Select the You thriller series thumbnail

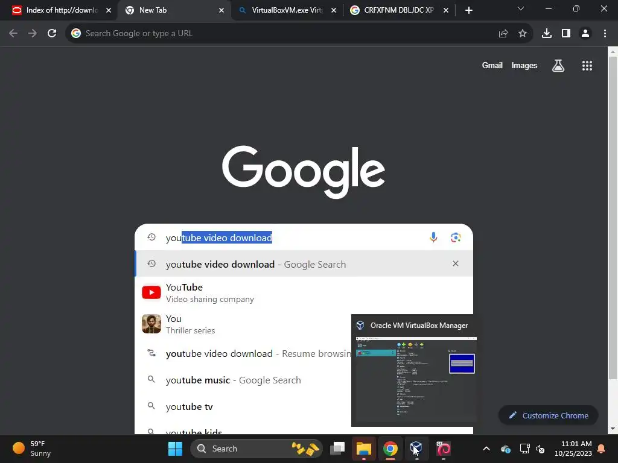pyautogui.click(x=151, y=324)
